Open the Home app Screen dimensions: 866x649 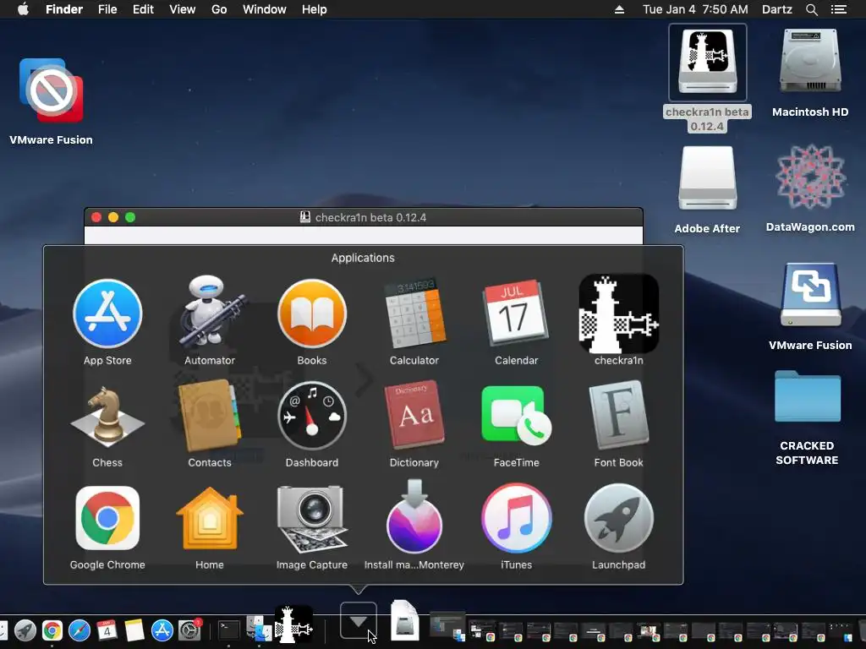point(210,519)
